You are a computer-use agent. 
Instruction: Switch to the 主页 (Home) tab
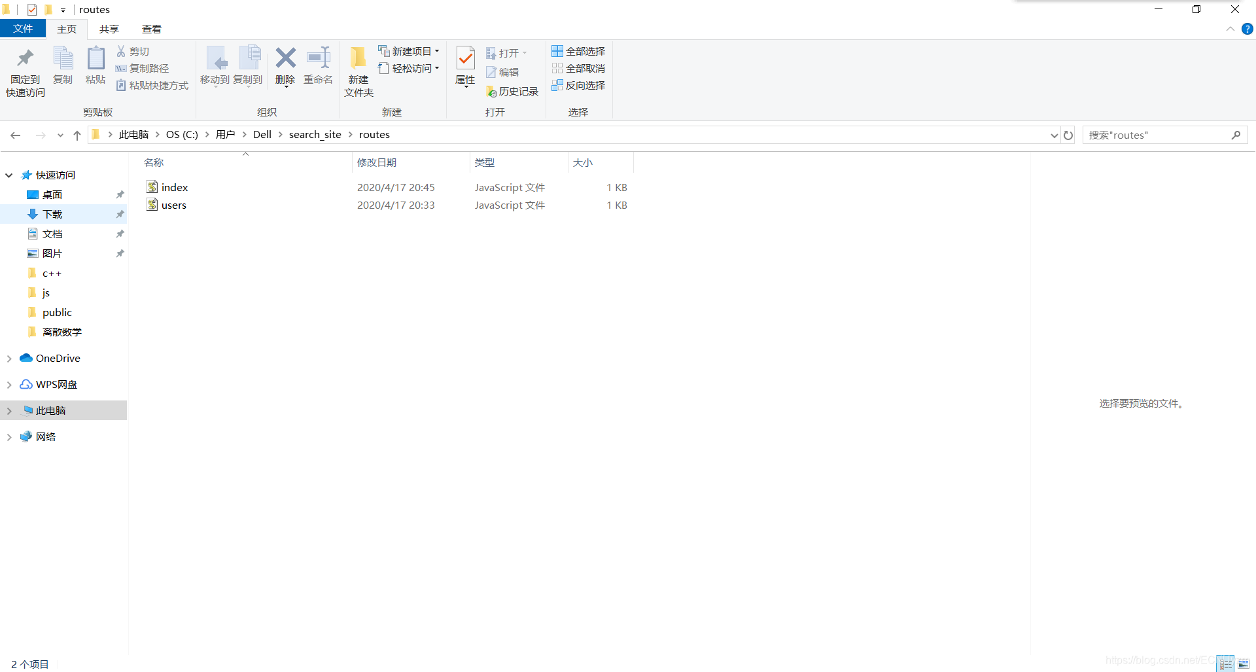click(x=67, y=29)
